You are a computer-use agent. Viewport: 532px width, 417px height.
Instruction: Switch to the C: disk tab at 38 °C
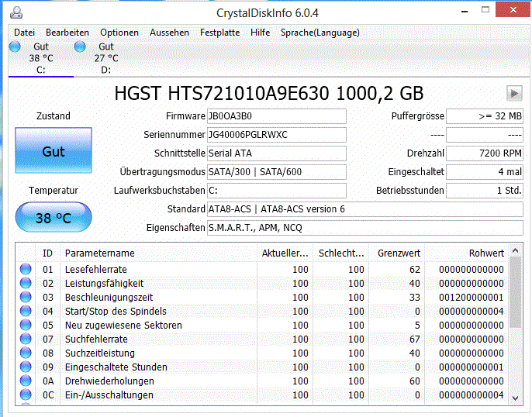point(40,58)
